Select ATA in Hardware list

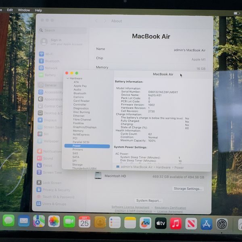pyautogui.click(x=76, y=82)
